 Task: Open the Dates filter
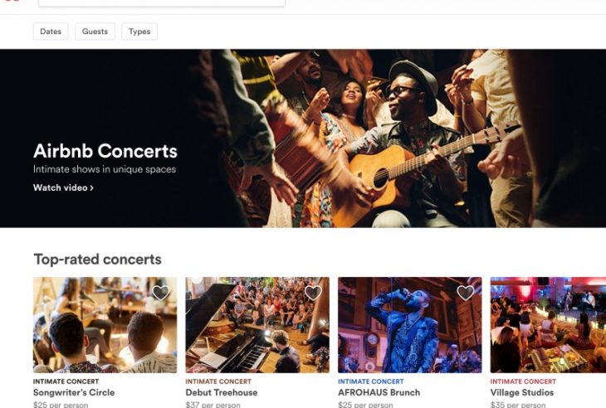click(51, 32)
